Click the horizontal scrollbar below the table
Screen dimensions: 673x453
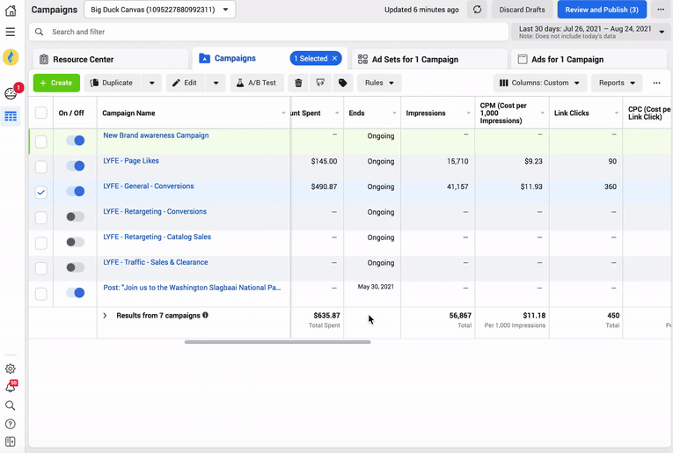tap(277, 342)
